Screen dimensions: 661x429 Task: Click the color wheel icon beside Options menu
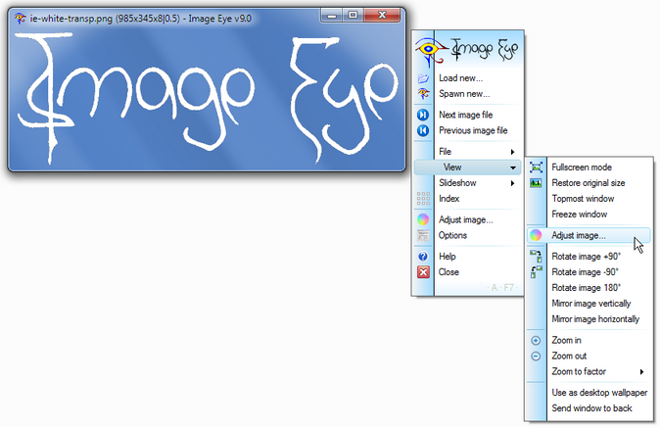click(x=423, y=219)
